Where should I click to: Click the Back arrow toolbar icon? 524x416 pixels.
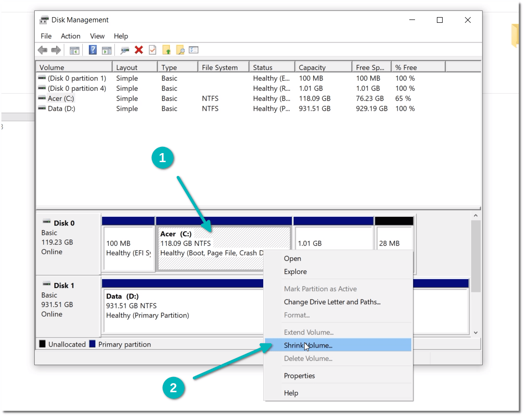pyautogui.click(x=42, y=50)
